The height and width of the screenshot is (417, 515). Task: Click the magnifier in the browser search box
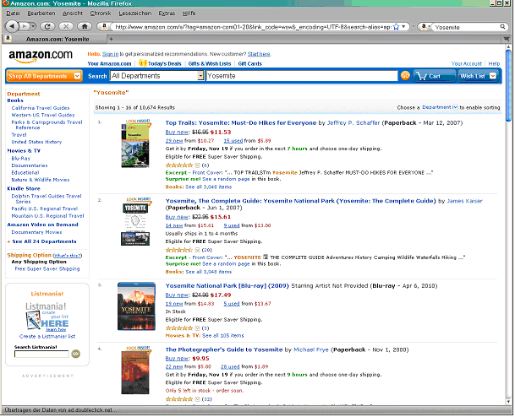coord(502,26)
